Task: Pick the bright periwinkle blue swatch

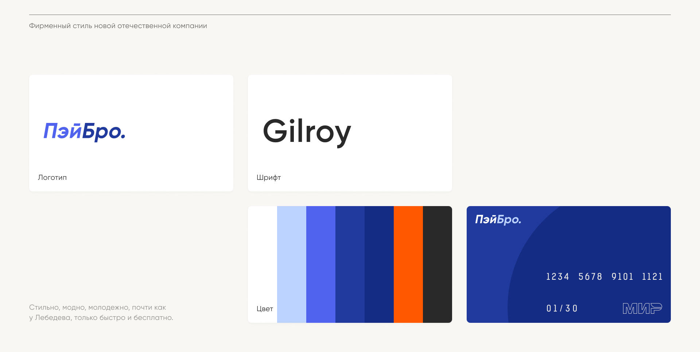Action: point(321,264)
